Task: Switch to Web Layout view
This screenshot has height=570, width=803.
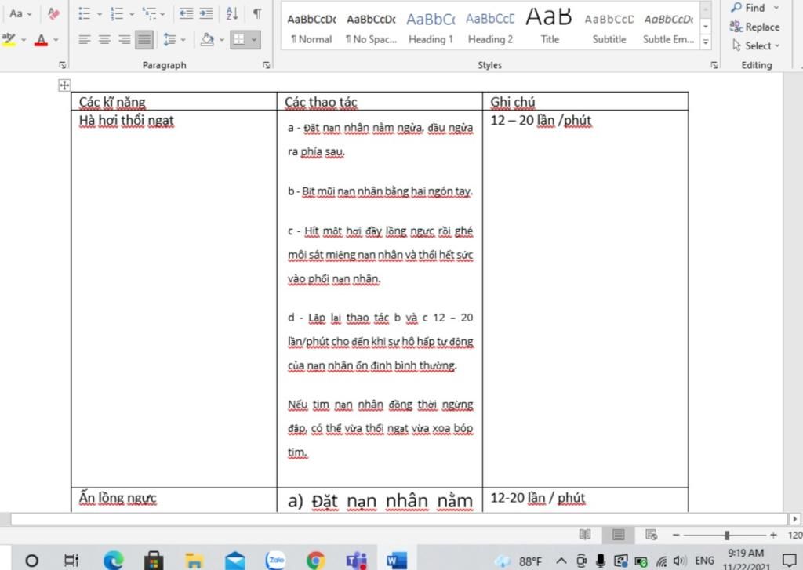Action: click(x=651, y=535)
